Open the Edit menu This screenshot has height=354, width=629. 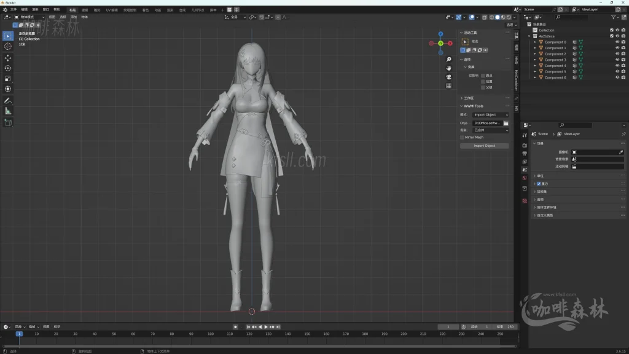click(24, 10)
